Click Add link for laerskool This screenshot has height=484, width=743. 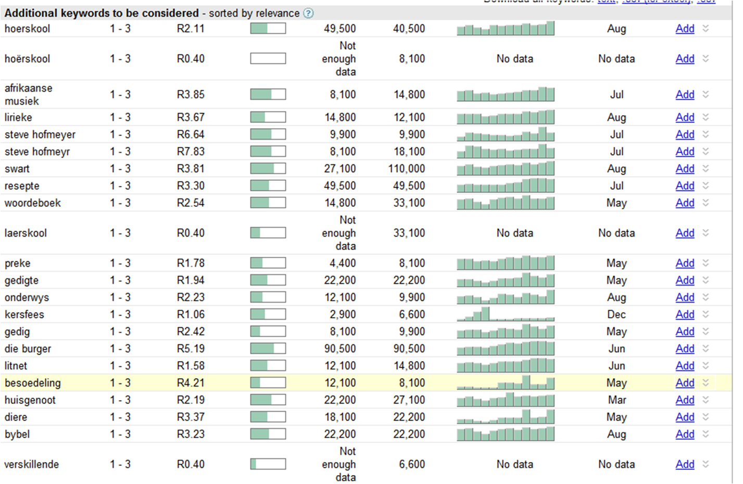[x=685, y=233]
